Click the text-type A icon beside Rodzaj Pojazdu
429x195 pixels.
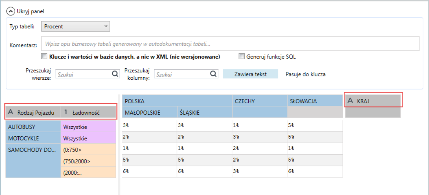coord(11,112)
